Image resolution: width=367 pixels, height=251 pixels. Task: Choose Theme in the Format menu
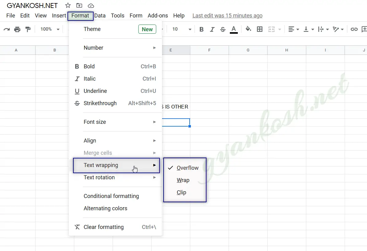point(115,29)
